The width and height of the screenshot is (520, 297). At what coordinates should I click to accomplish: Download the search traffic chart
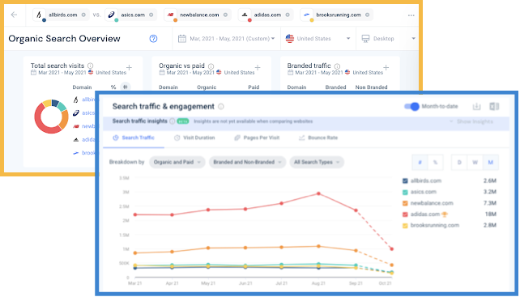(476, 106)
